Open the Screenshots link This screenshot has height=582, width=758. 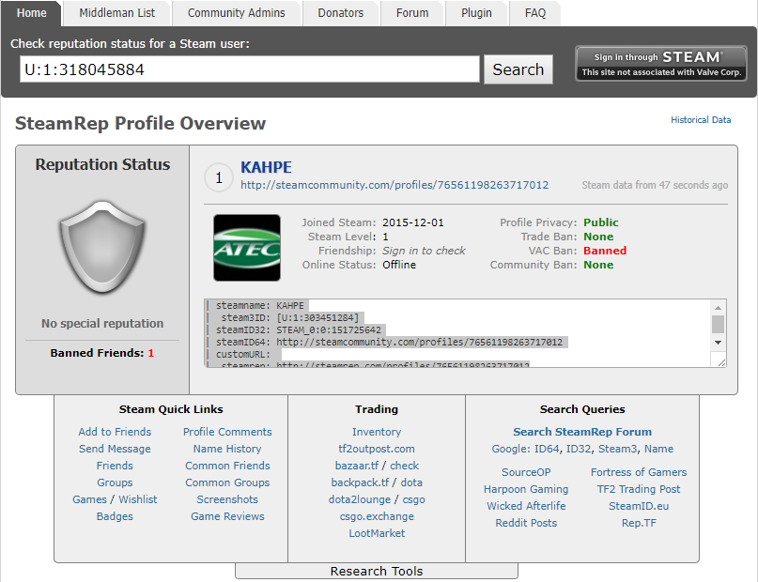point(227,499)
